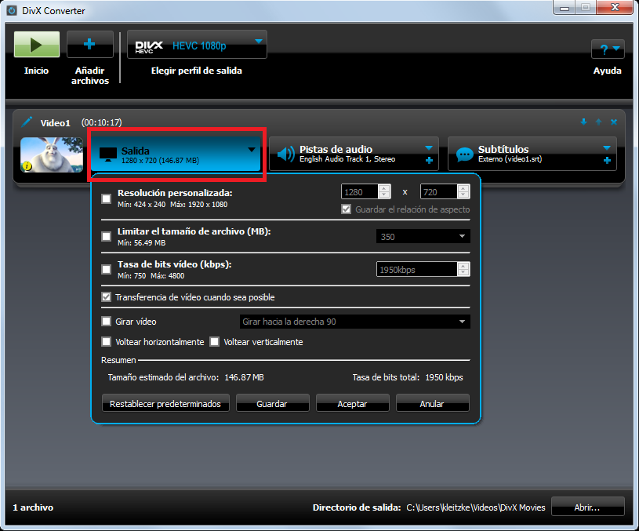Click the height field showing 720
The width and height of the screenshot is (639, 531).
click(439, 191)
